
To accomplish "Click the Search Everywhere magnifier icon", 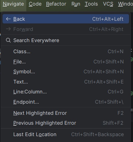I will click(8, 40).
